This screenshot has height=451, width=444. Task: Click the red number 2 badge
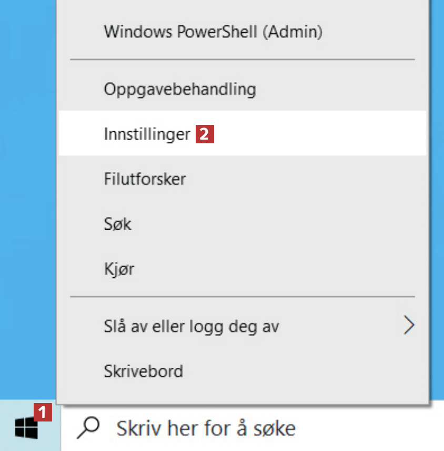(205, 134)
